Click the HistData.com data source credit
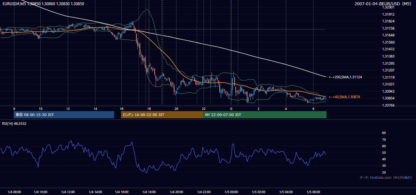This screenshot has width=416, height=195. (x=386, y=178)
